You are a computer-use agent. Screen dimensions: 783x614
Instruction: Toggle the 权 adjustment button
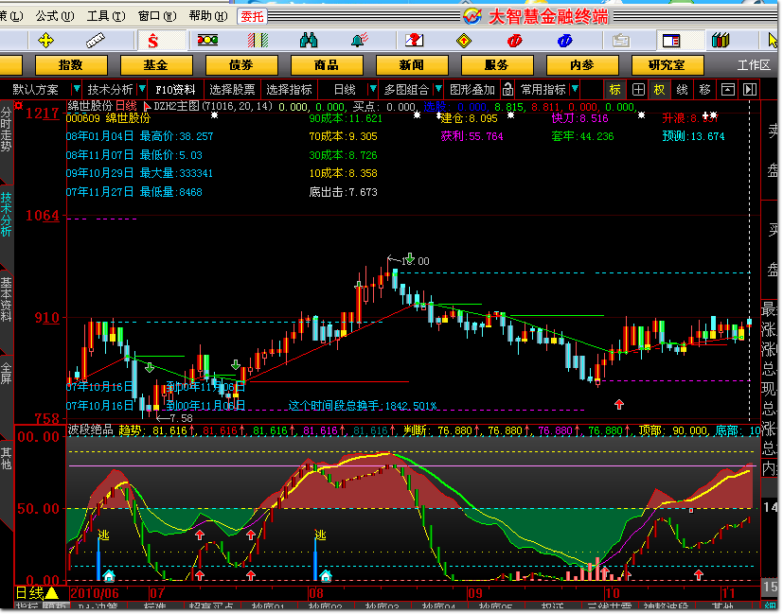point(660,90)
